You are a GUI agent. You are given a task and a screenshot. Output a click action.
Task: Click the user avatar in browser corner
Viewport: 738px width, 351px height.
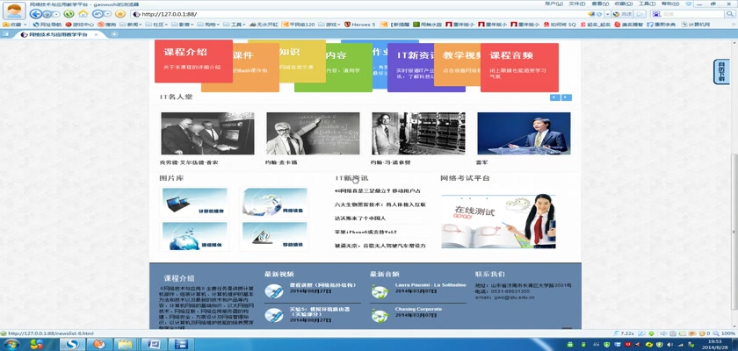(x=14, y=11)
